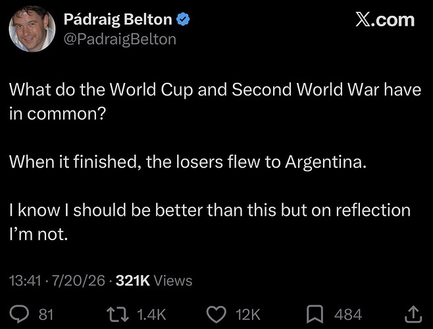
Task: Open the 13:41 timestamp link
Action: (x=25, y=281)
